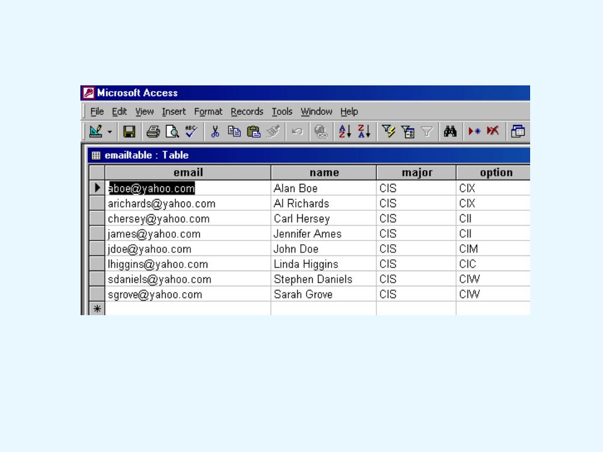
Task: Select the major column header
Action: click(416, 173)
